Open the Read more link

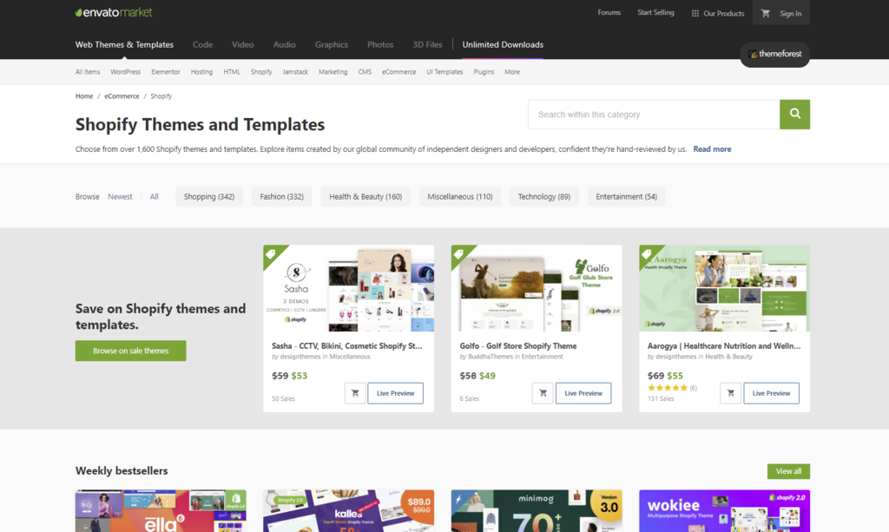point(712,148)
